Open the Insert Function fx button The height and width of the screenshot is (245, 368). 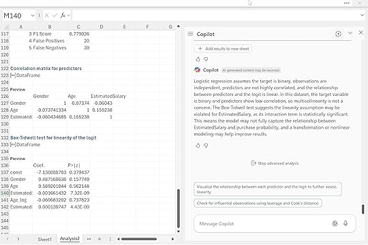63,16
